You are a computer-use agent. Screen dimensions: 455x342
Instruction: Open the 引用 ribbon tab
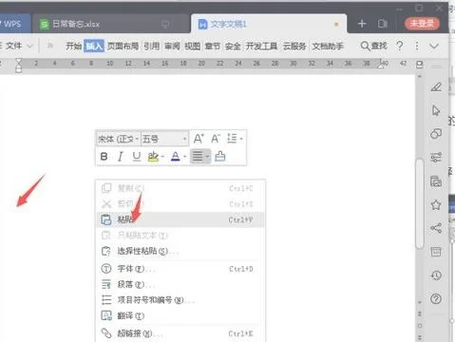tap(151, 47)
